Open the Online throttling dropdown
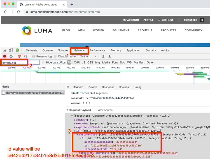 [88, 56]
